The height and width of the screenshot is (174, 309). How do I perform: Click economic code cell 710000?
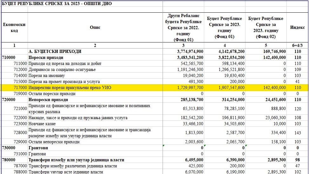pos(9,57)
